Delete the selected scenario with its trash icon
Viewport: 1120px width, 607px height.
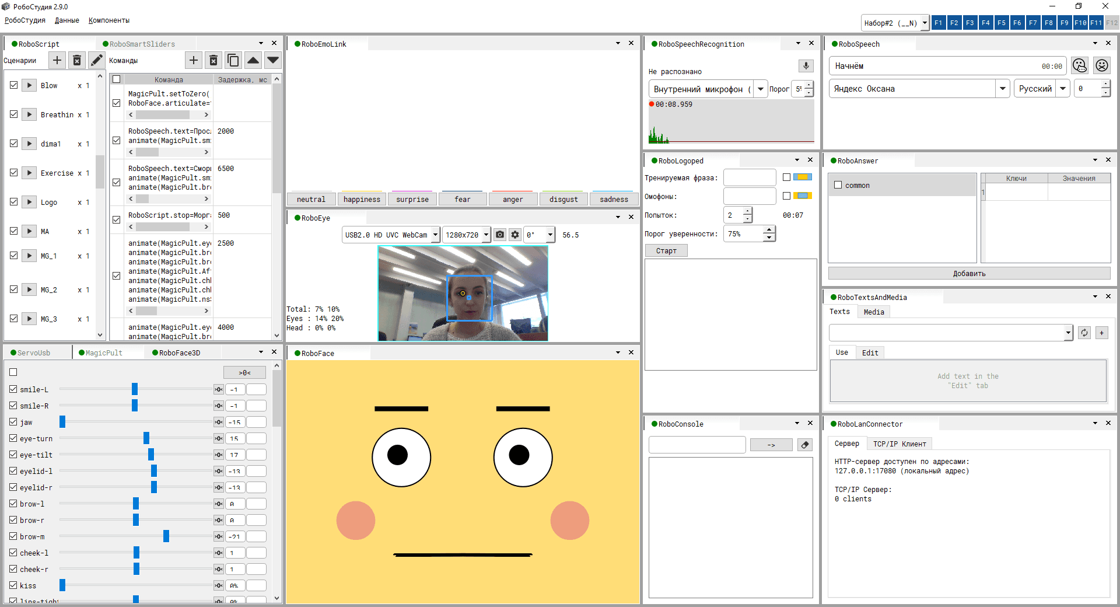[x=77, y=60]
